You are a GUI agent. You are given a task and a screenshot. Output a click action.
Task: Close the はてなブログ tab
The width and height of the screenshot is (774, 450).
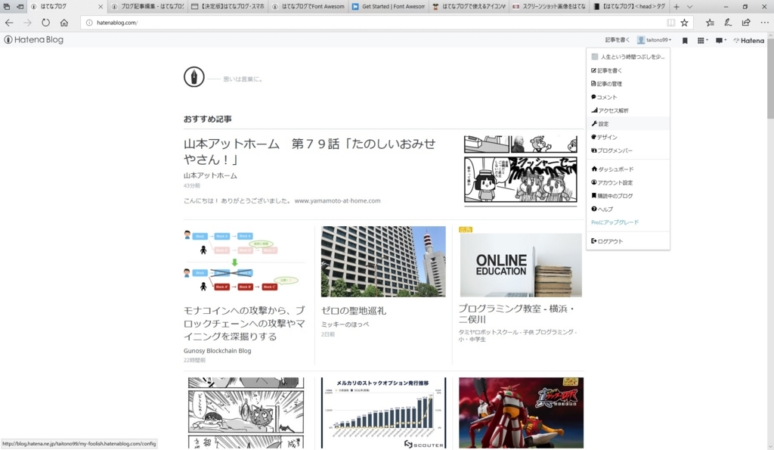(x=101, y=7)
